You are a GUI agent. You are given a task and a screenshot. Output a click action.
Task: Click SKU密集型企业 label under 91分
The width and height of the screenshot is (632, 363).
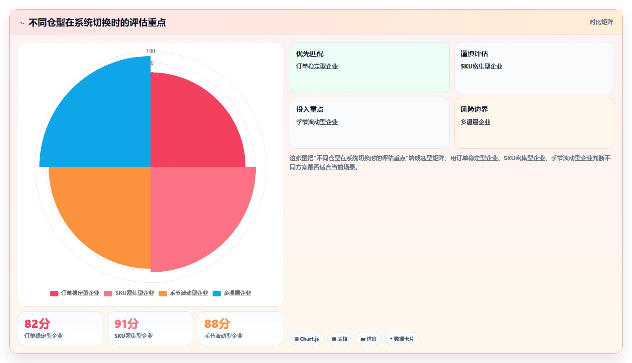click(x=134, y=336)
